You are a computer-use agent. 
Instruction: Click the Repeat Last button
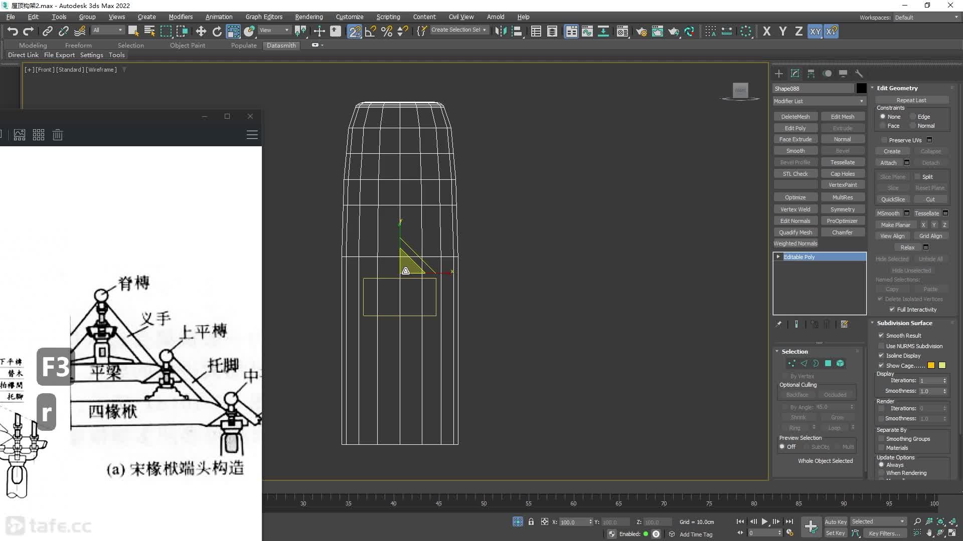coord(911,100)
